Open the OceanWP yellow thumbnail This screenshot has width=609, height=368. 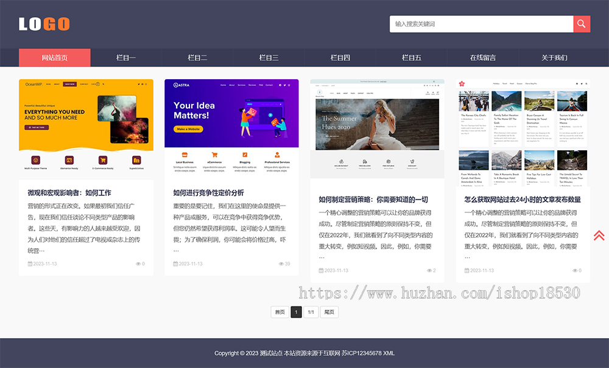(86, 130)
